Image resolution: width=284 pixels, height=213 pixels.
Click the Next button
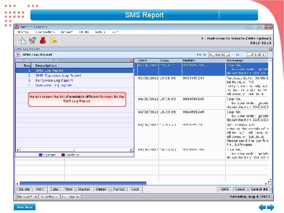(x=135, y=189)
